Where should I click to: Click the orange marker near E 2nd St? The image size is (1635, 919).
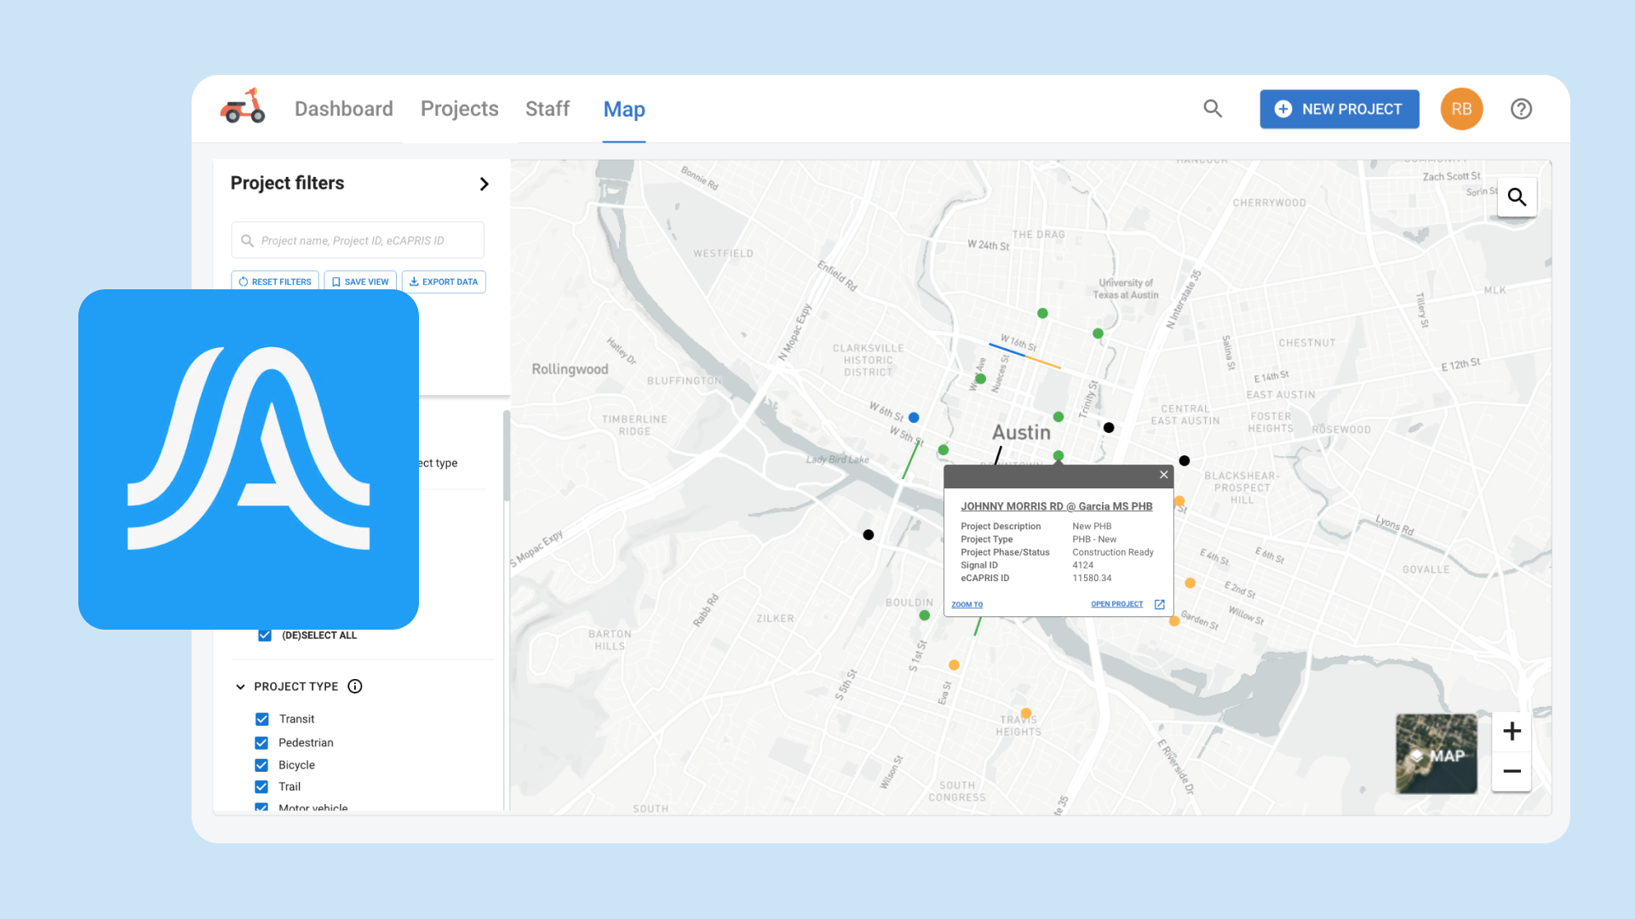(x=1190, y=584)
